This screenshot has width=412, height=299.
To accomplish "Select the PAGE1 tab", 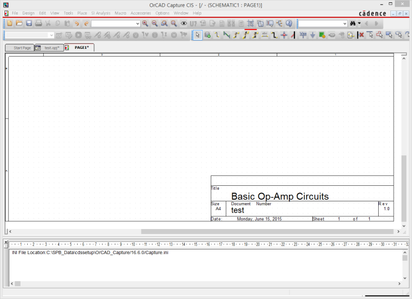I will point(79,48).
